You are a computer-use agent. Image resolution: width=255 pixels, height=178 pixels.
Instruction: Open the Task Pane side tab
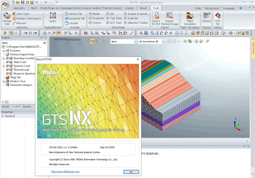(x=253, y=48)
